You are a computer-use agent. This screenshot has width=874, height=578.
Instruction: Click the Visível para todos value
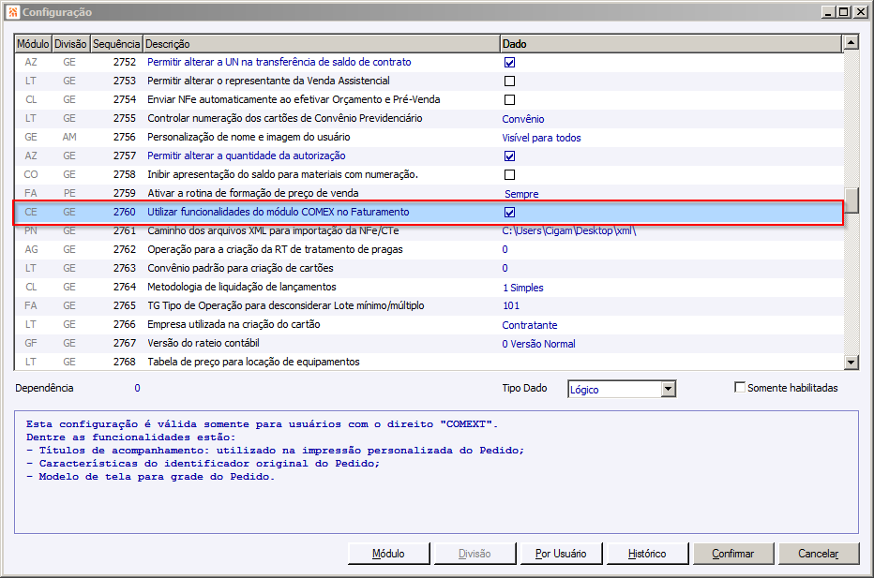point(541,138)
